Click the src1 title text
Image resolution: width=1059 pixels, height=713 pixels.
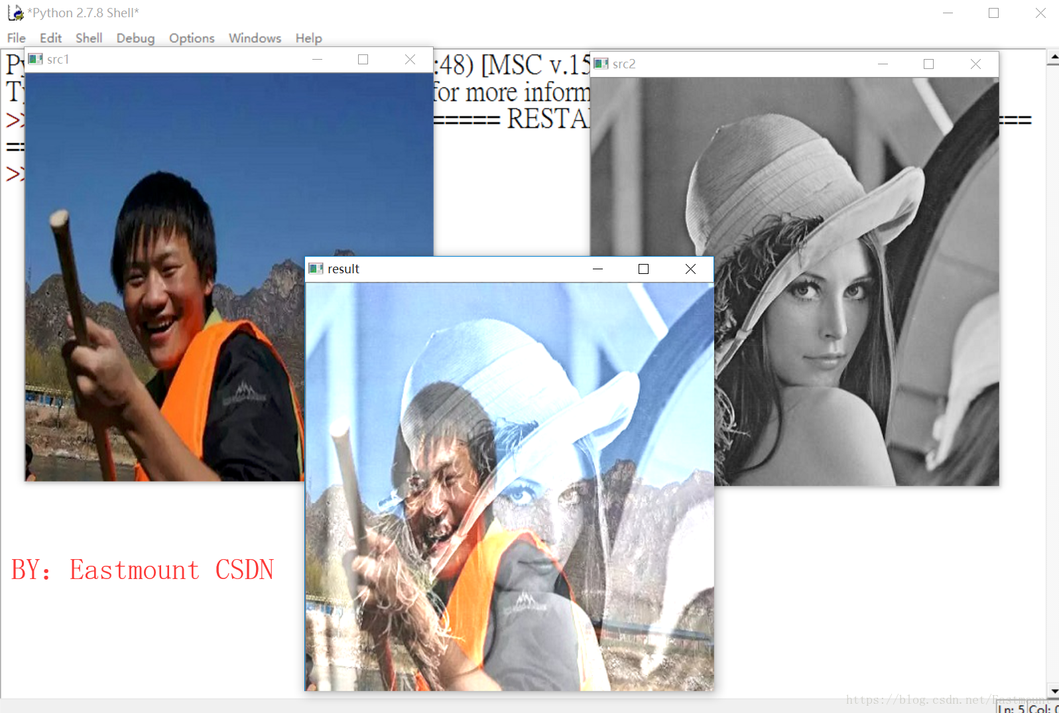(x=58, y=60)
